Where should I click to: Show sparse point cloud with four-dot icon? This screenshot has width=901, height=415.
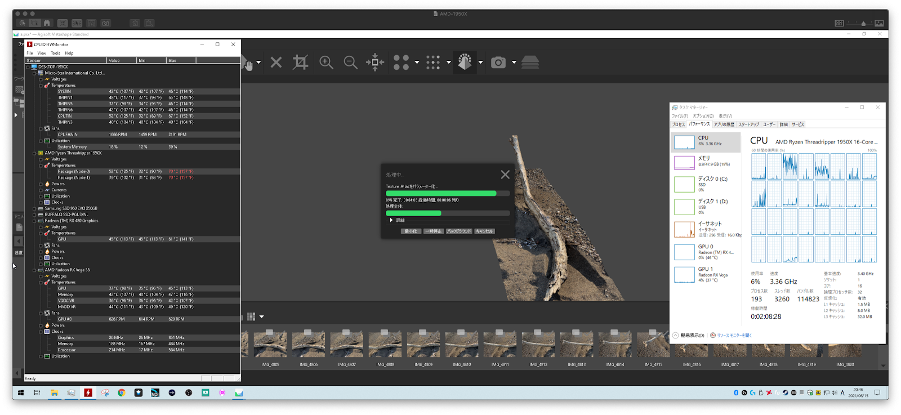point(401,63)
